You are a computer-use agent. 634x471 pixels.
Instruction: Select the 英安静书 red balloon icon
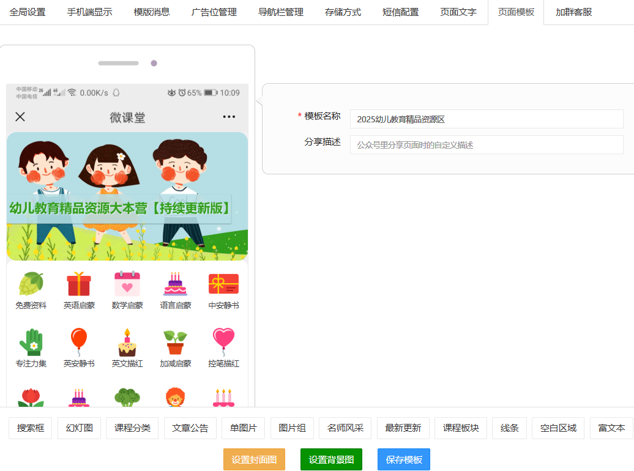(x=79, y=342)
